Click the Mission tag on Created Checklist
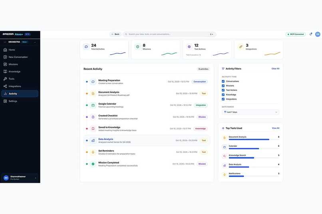 [x=202, y=117]
